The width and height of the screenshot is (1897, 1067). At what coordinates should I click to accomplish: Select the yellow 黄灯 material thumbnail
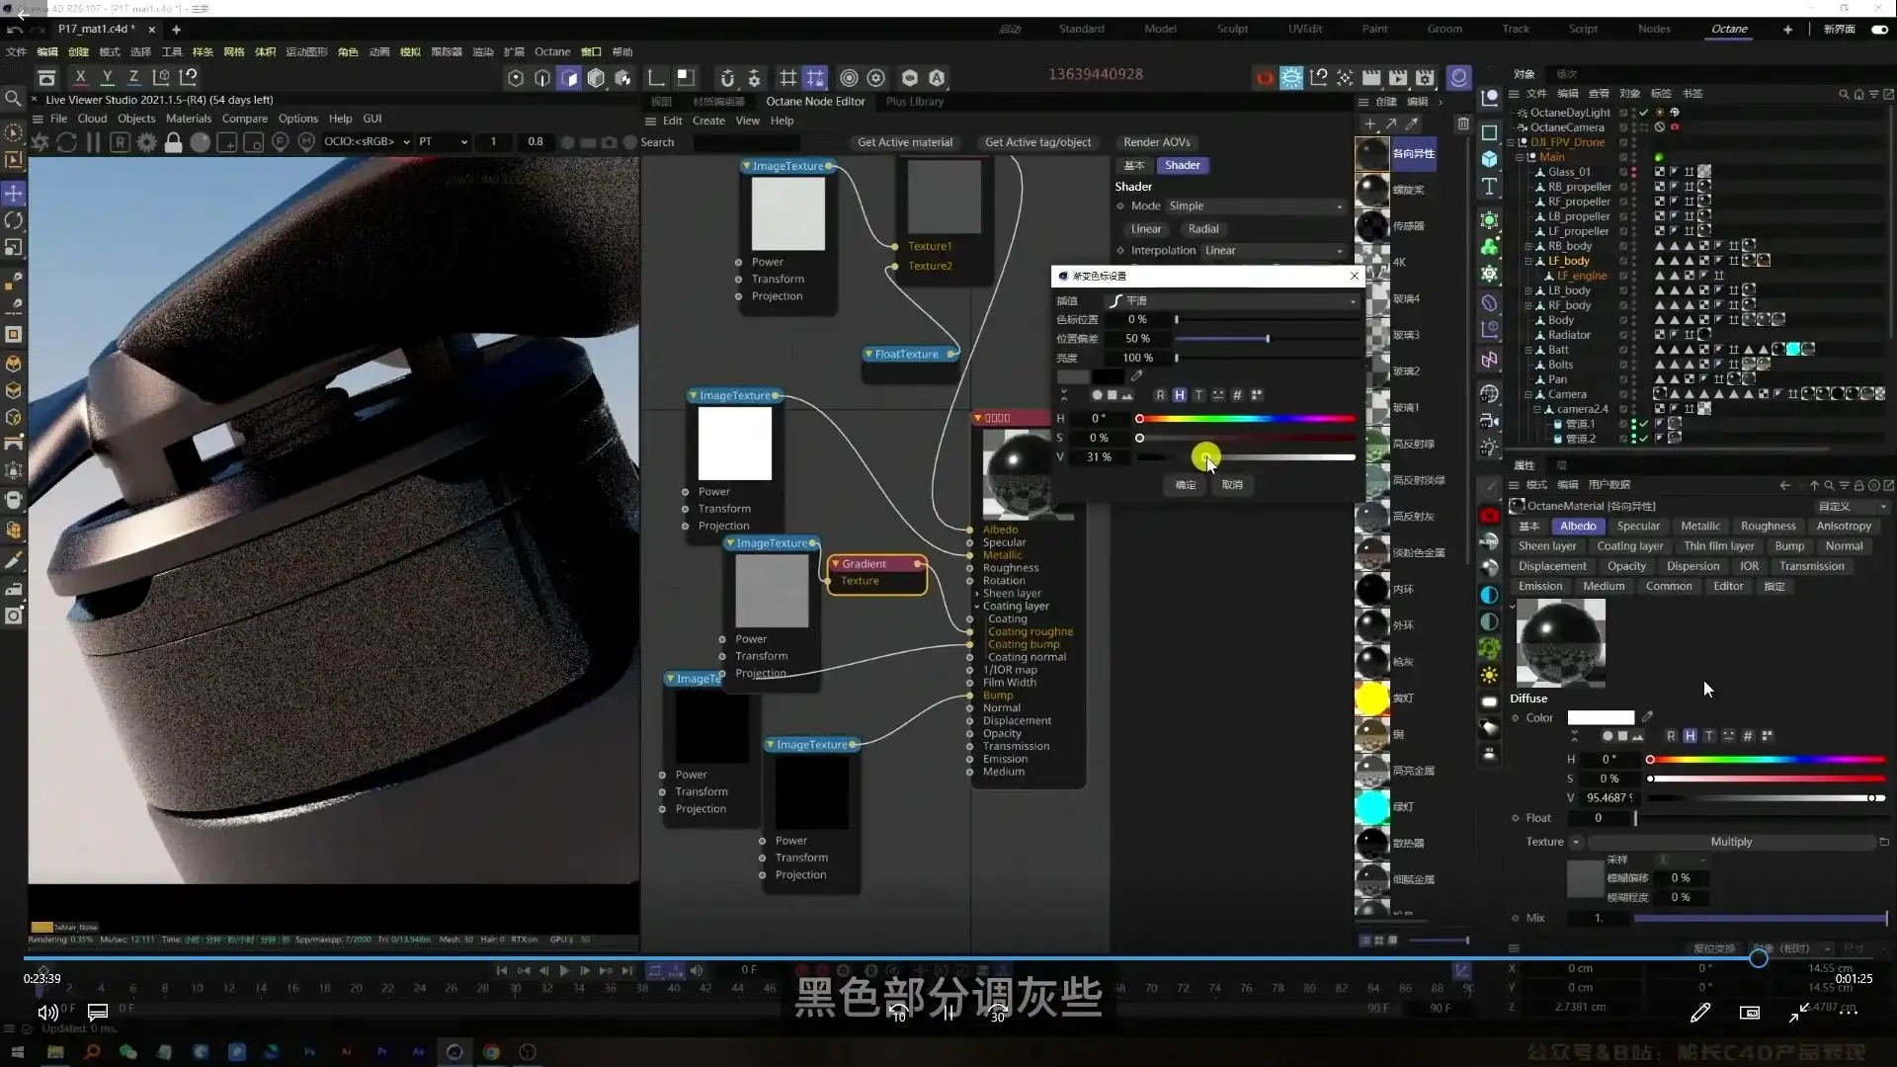tap(1371, 698)
